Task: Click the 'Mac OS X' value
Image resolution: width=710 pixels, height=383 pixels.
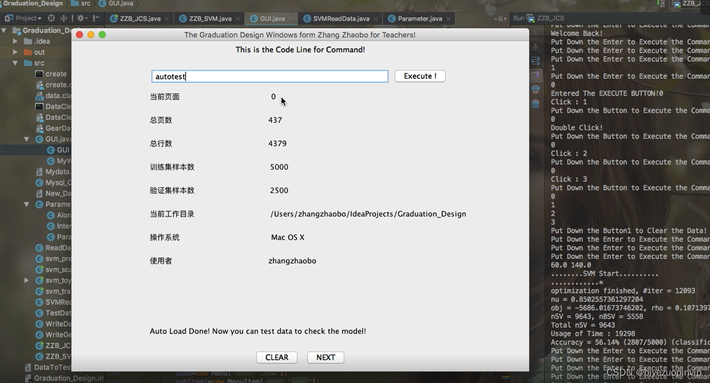Action: coord(287,237)
